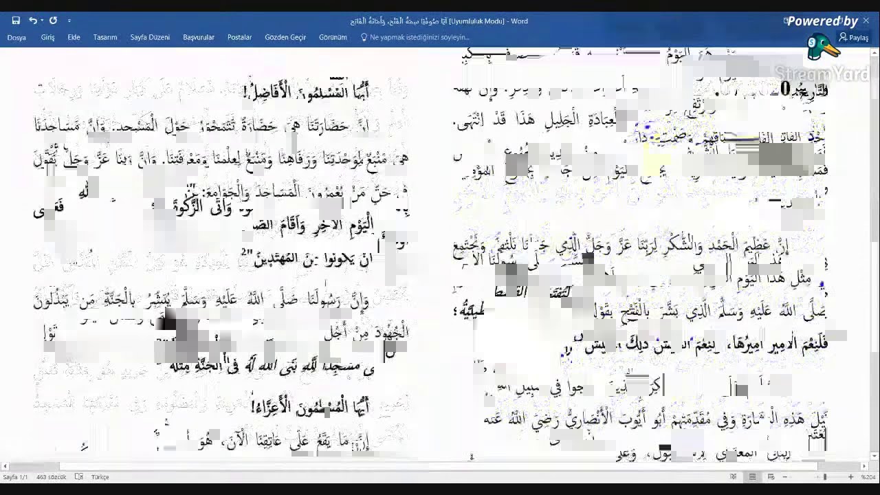This screenshot has height=495, width=880.
Task: Switch to Read Mode view icon
Action: 734,476
